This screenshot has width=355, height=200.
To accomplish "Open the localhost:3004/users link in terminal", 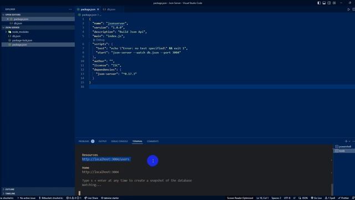I will (x=106, y=159).
